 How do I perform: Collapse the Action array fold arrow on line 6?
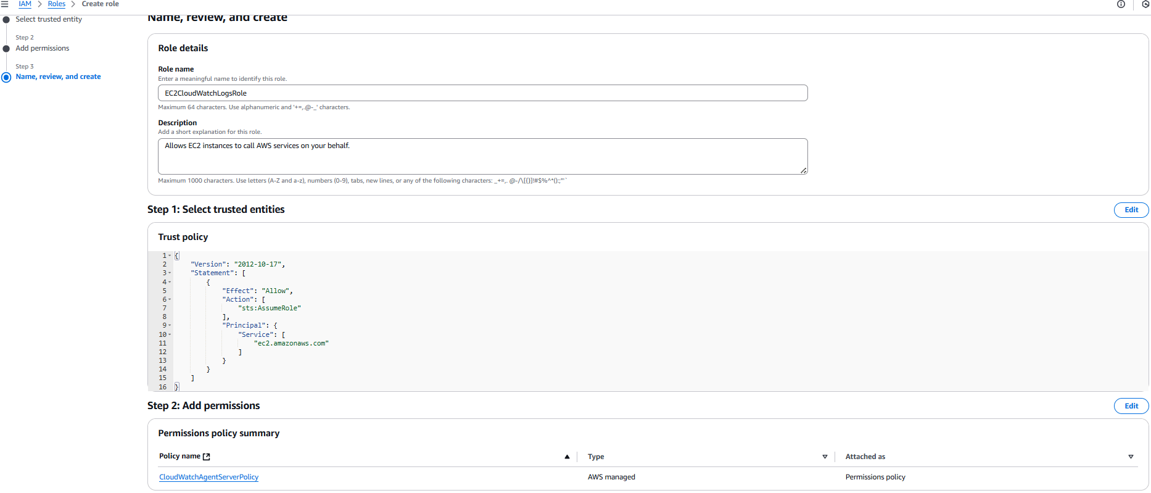[x=170, y=299]
